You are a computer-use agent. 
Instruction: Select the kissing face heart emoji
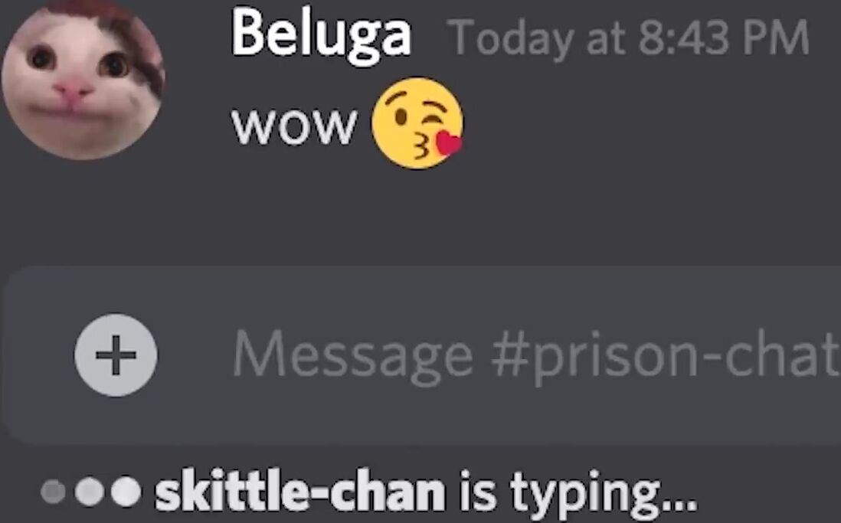point(417,123)
